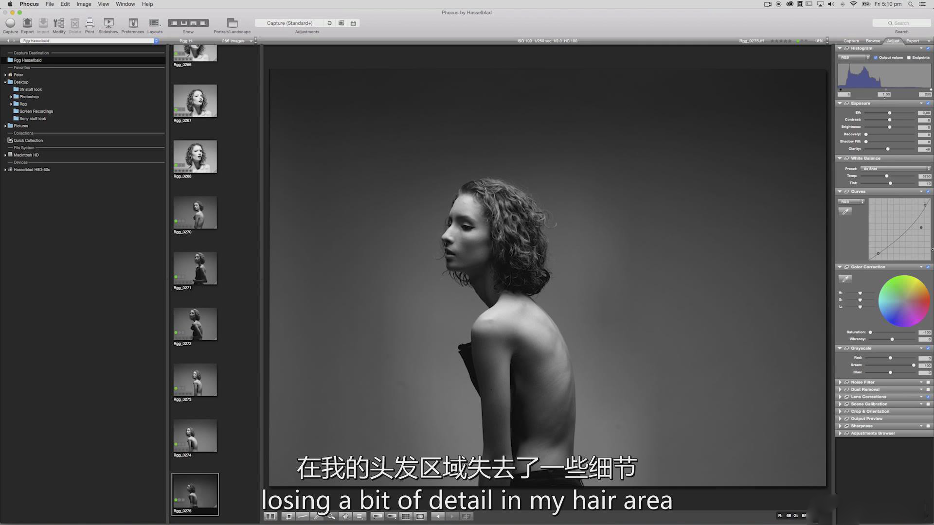Enable the Endpoints checkbox
Screen dimensions: 934x525
tap(909, 57)
